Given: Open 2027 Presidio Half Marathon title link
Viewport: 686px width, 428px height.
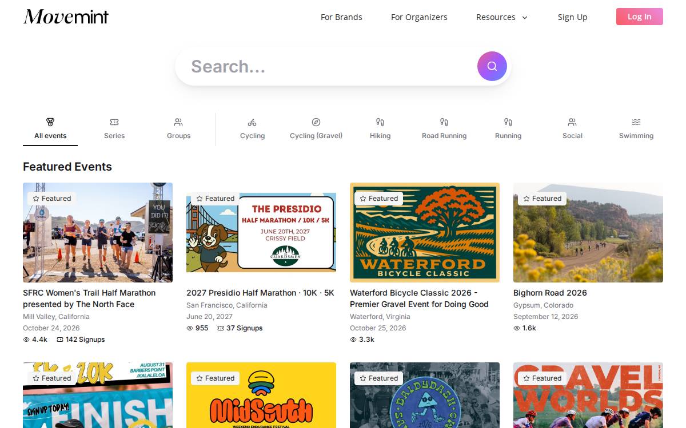Looking at the screenshot, I should 260,293.
